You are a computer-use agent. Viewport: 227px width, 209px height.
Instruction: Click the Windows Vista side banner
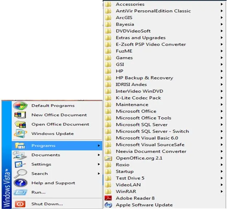pos(7,155)
